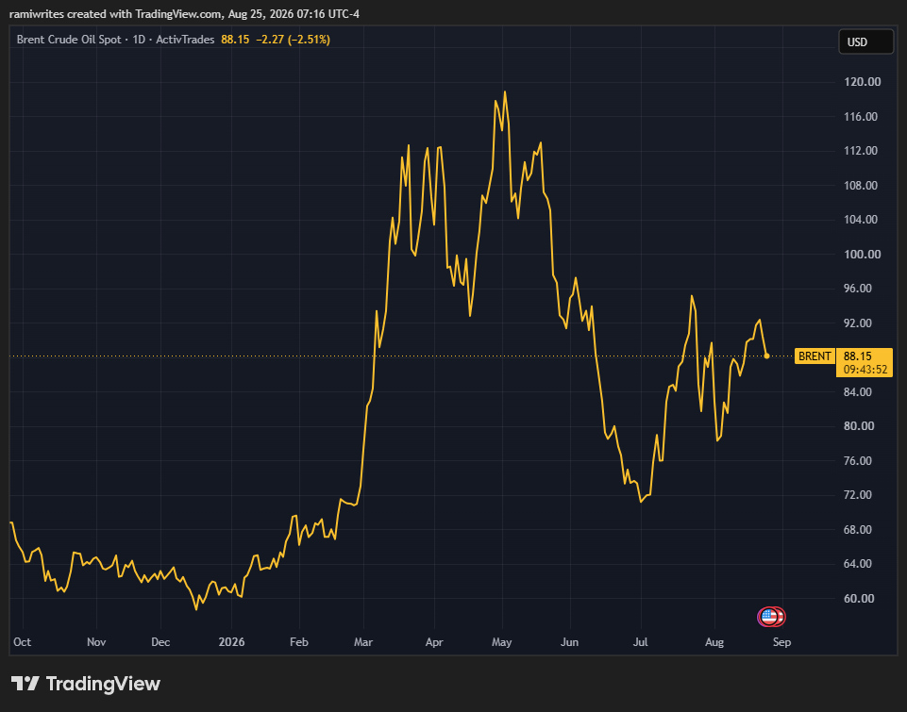The width and height of the screenshot is (907, 712).
Task: Click the 80.00 price axis label
Action: [x=858, y=425]
